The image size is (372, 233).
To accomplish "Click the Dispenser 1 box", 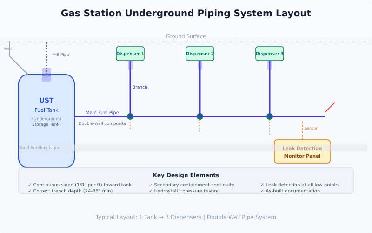I will [130, 54].
